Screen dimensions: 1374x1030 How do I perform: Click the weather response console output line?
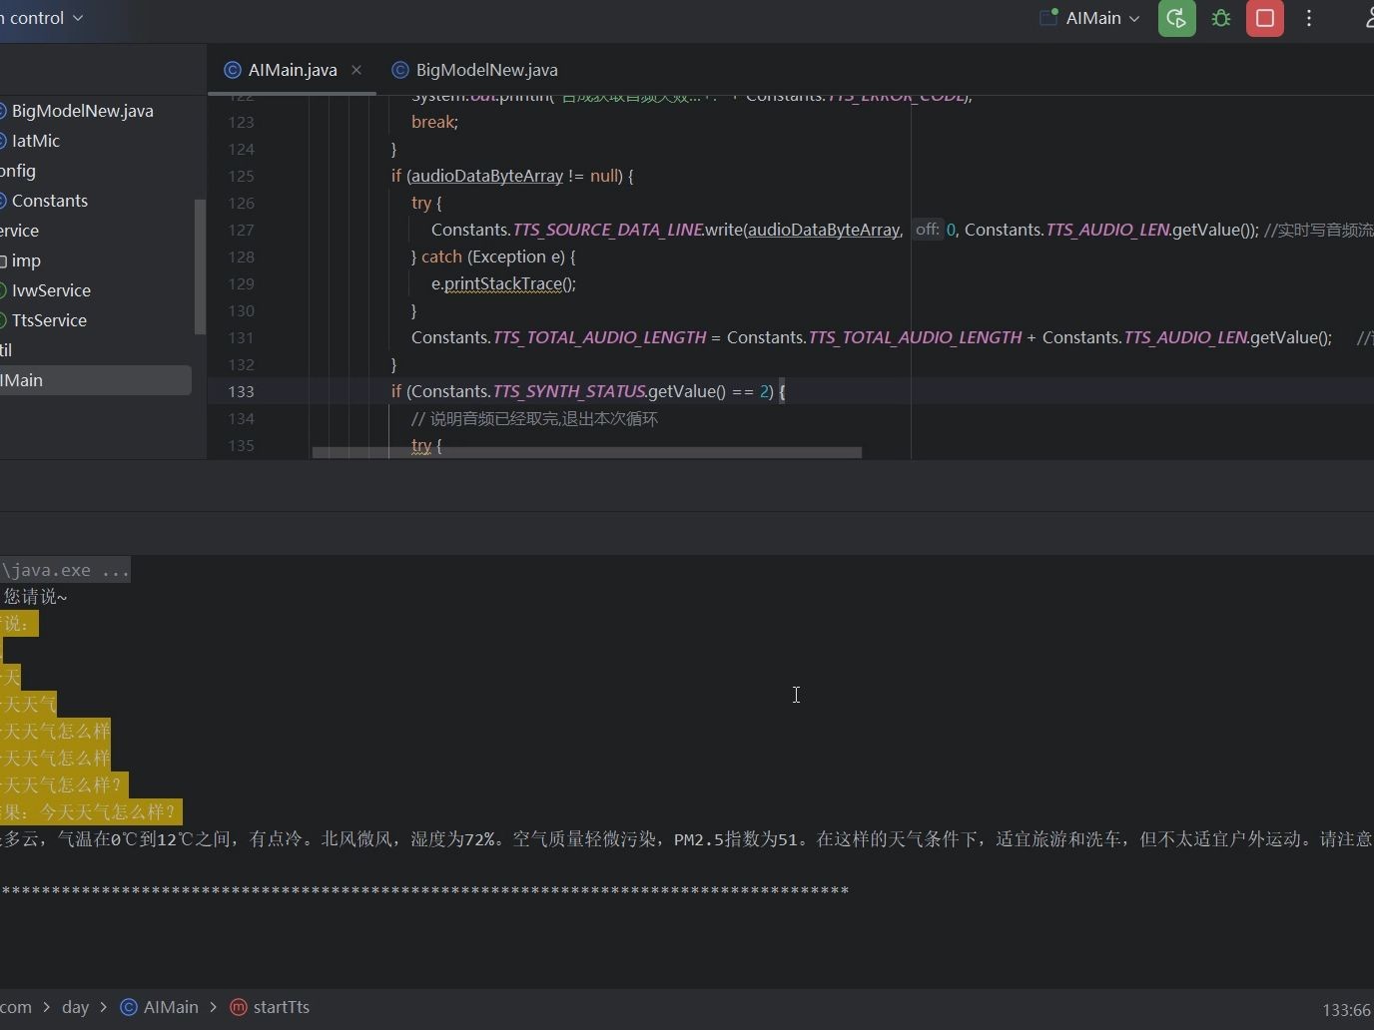[x=687, y=839]
